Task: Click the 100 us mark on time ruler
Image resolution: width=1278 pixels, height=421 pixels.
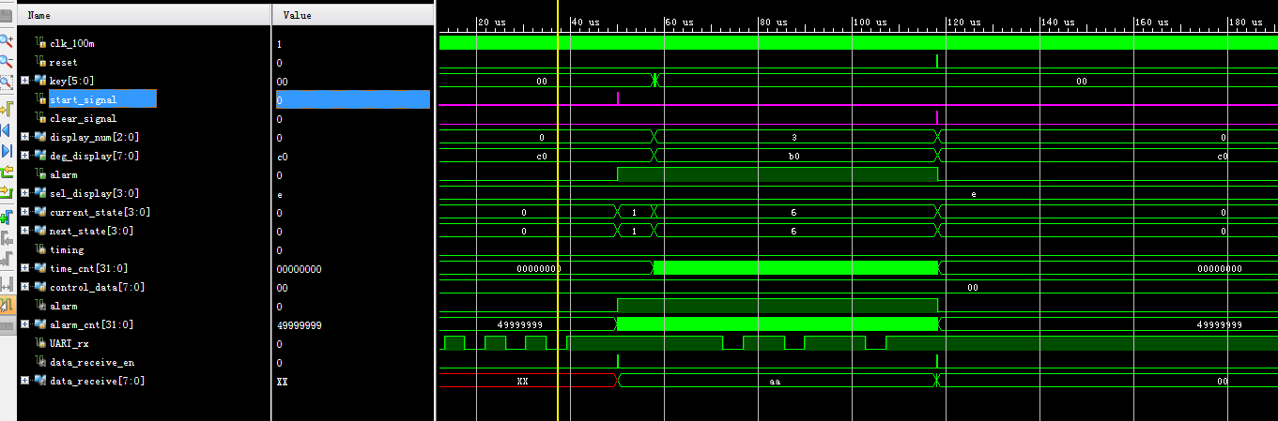Action: (870, 23)
